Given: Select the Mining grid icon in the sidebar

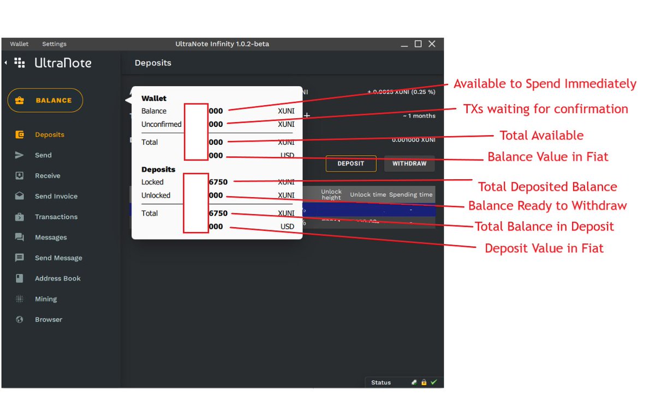Looking at the screenshot, I should [20, 299].
